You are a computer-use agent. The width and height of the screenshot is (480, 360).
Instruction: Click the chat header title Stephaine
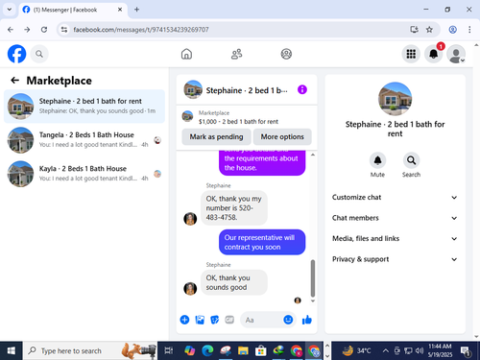247,90
